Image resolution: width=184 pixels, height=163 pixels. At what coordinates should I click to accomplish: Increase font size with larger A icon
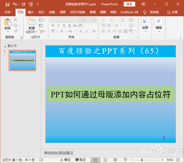pos(81,31)
